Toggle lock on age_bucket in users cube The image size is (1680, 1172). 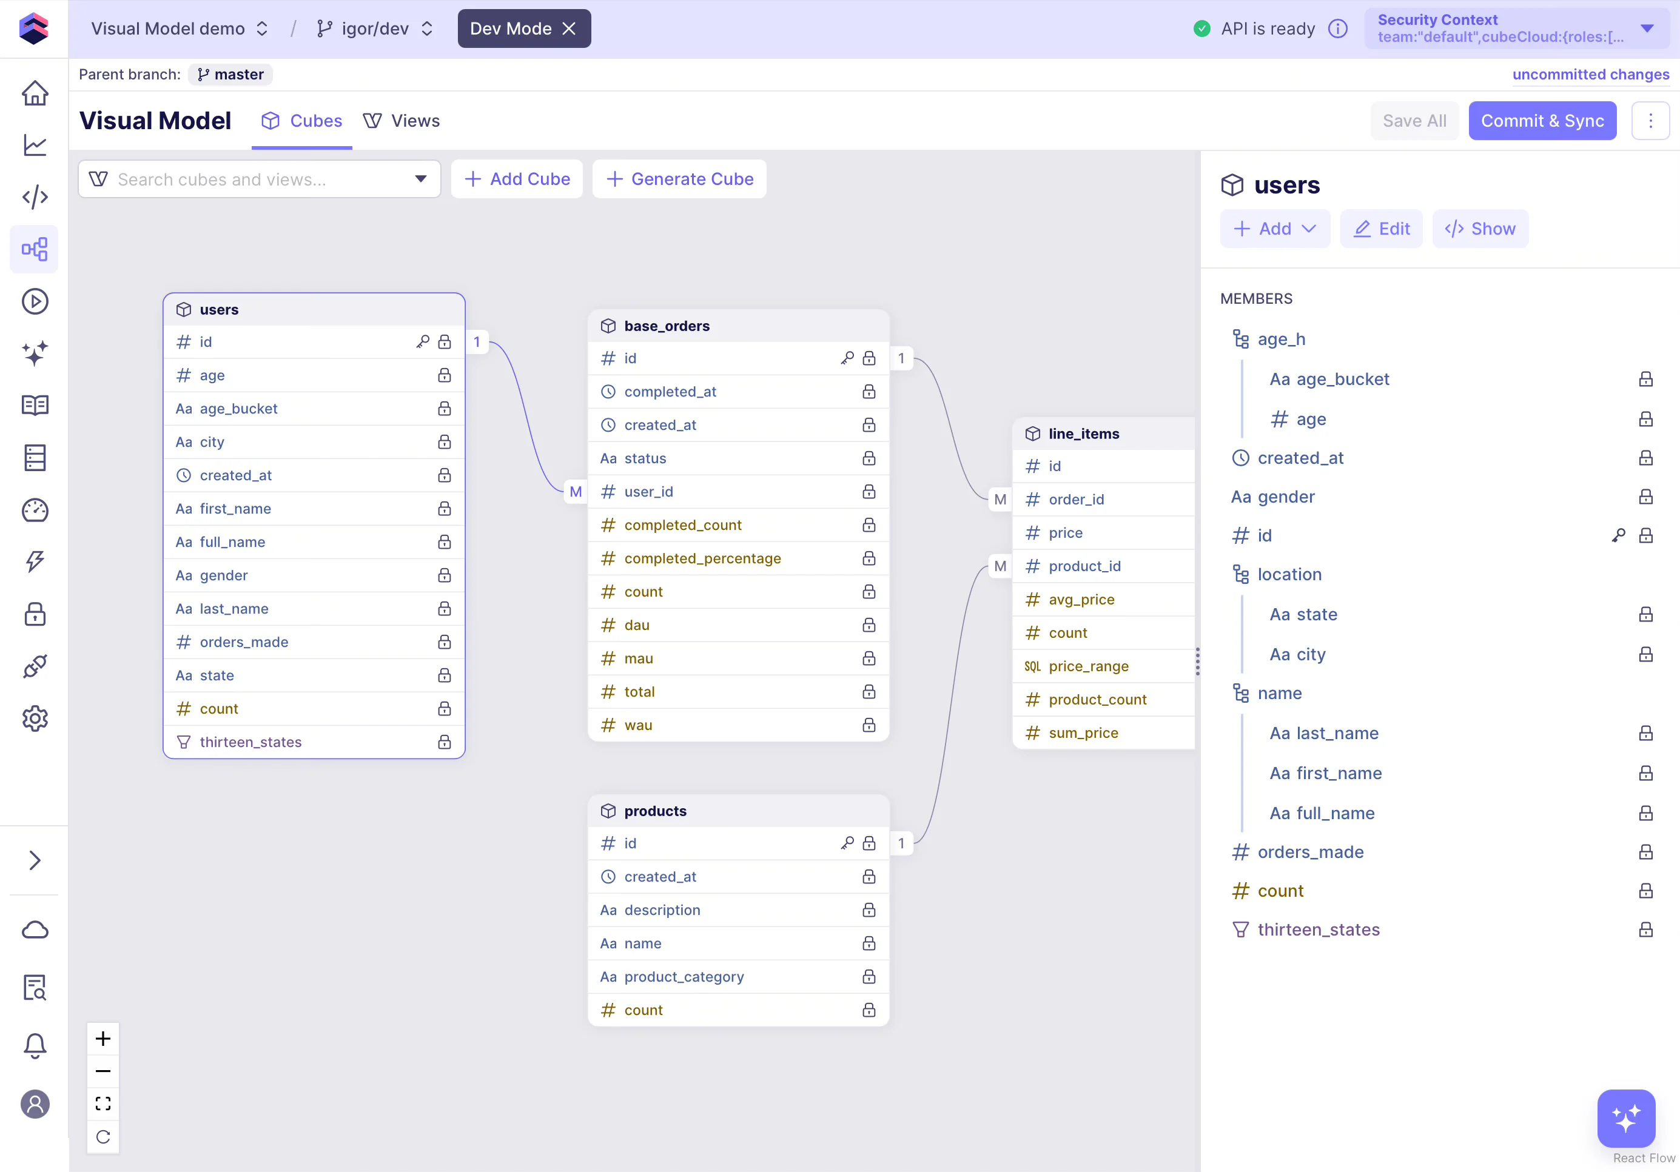(x=444, y=408)
